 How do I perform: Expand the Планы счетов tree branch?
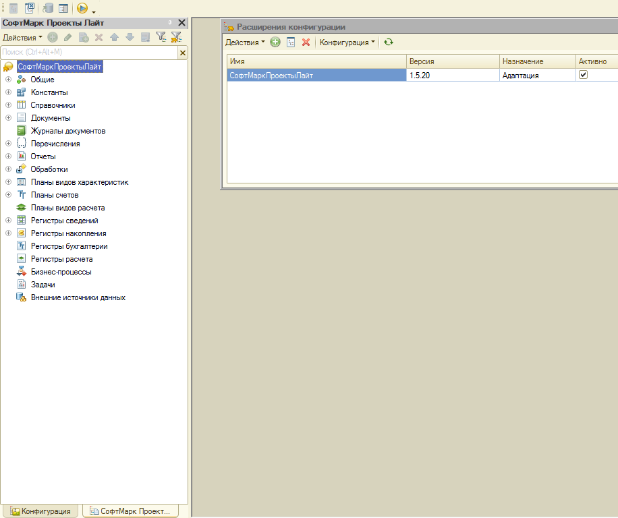pyautogui.click(x=8, y=195)
